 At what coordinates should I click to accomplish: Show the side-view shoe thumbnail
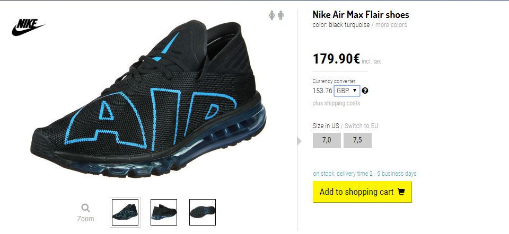(x=164, y=212)
